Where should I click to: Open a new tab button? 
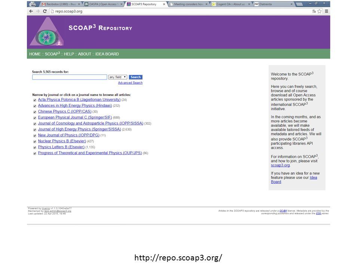(x=299, y=4)
